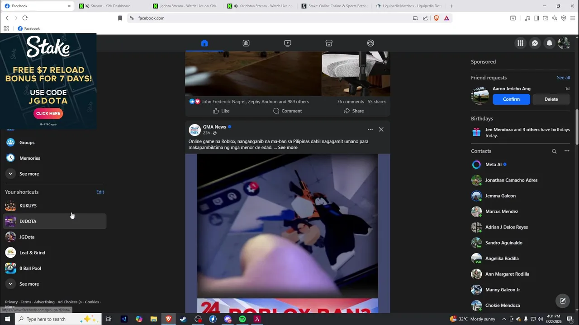Image resolution: width=579 pixels, height=325 pixels.
Task: Open the Ad Choices footer link
Action: [x=70, y=302]
